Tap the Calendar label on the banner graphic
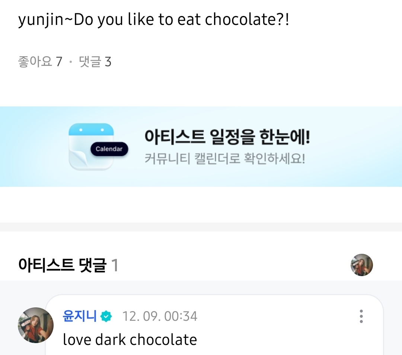 pos(109,149)
